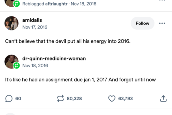
Task: Click the share upload icon
Action: (x=163, y=99)
